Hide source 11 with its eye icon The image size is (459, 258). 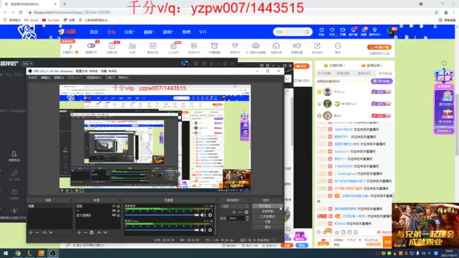pos(114,210)
